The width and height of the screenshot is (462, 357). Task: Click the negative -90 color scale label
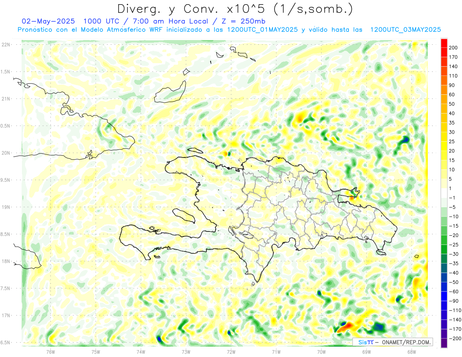[454, 301]
